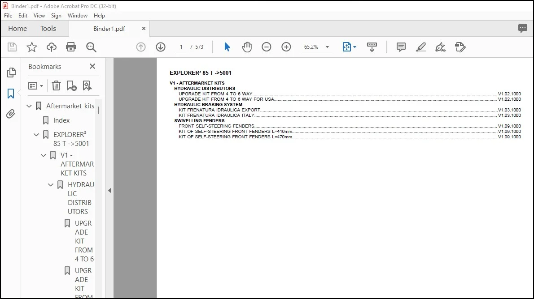The height and width of the screenshot is (299, 534).
Task: Click HYDRAULIC BRAKING SYSTEM heading
Action: click(x=208, y=105)
